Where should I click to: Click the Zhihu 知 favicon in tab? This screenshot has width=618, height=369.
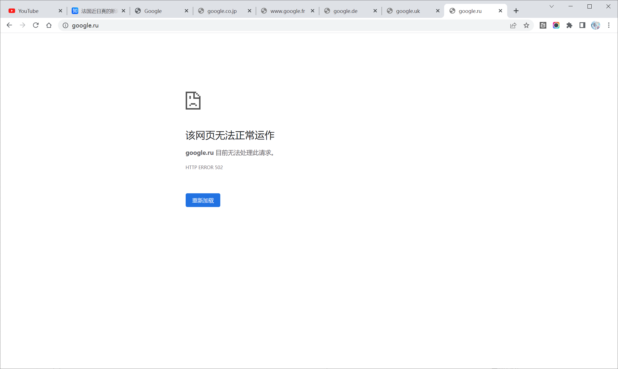[75, 11]
